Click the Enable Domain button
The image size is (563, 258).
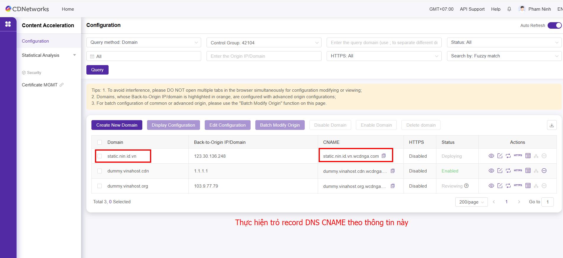[376, 125]
